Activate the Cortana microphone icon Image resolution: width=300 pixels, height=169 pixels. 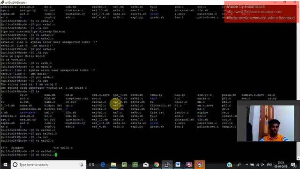click(82, 165)
